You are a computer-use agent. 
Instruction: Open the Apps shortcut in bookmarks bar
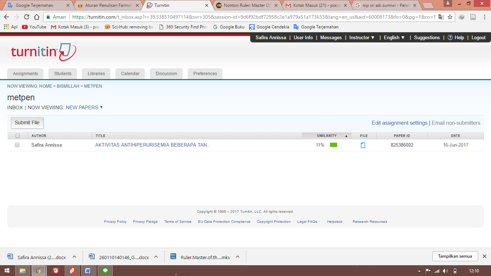10,27
